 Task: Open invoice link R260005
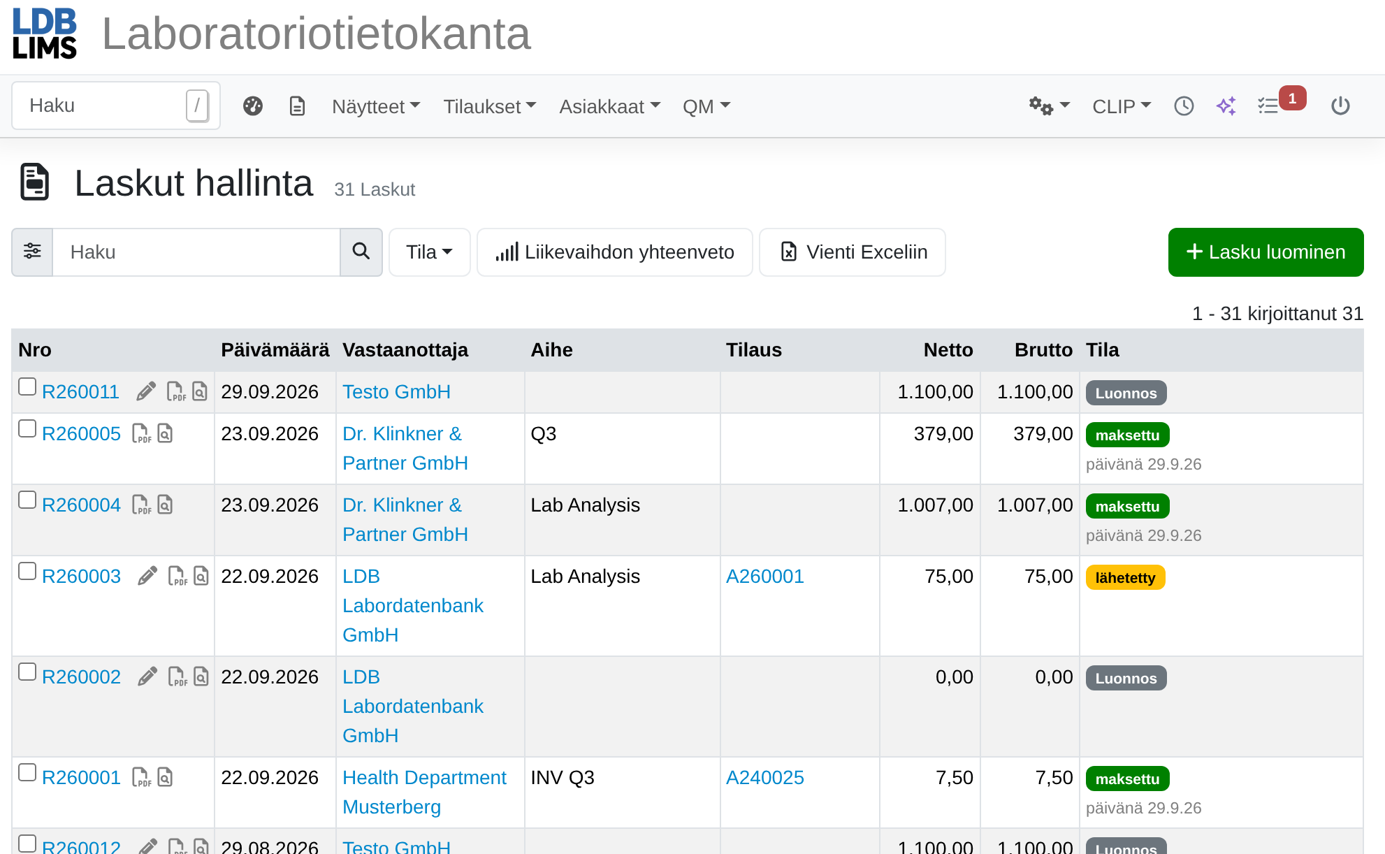[x=81, y=434]
